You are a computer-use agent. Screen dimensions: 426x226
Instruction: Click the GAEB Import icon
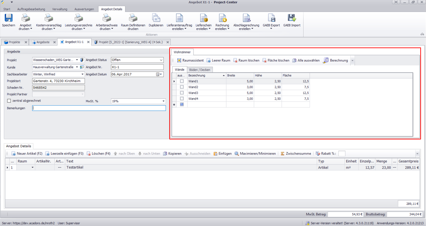[291, 19]
